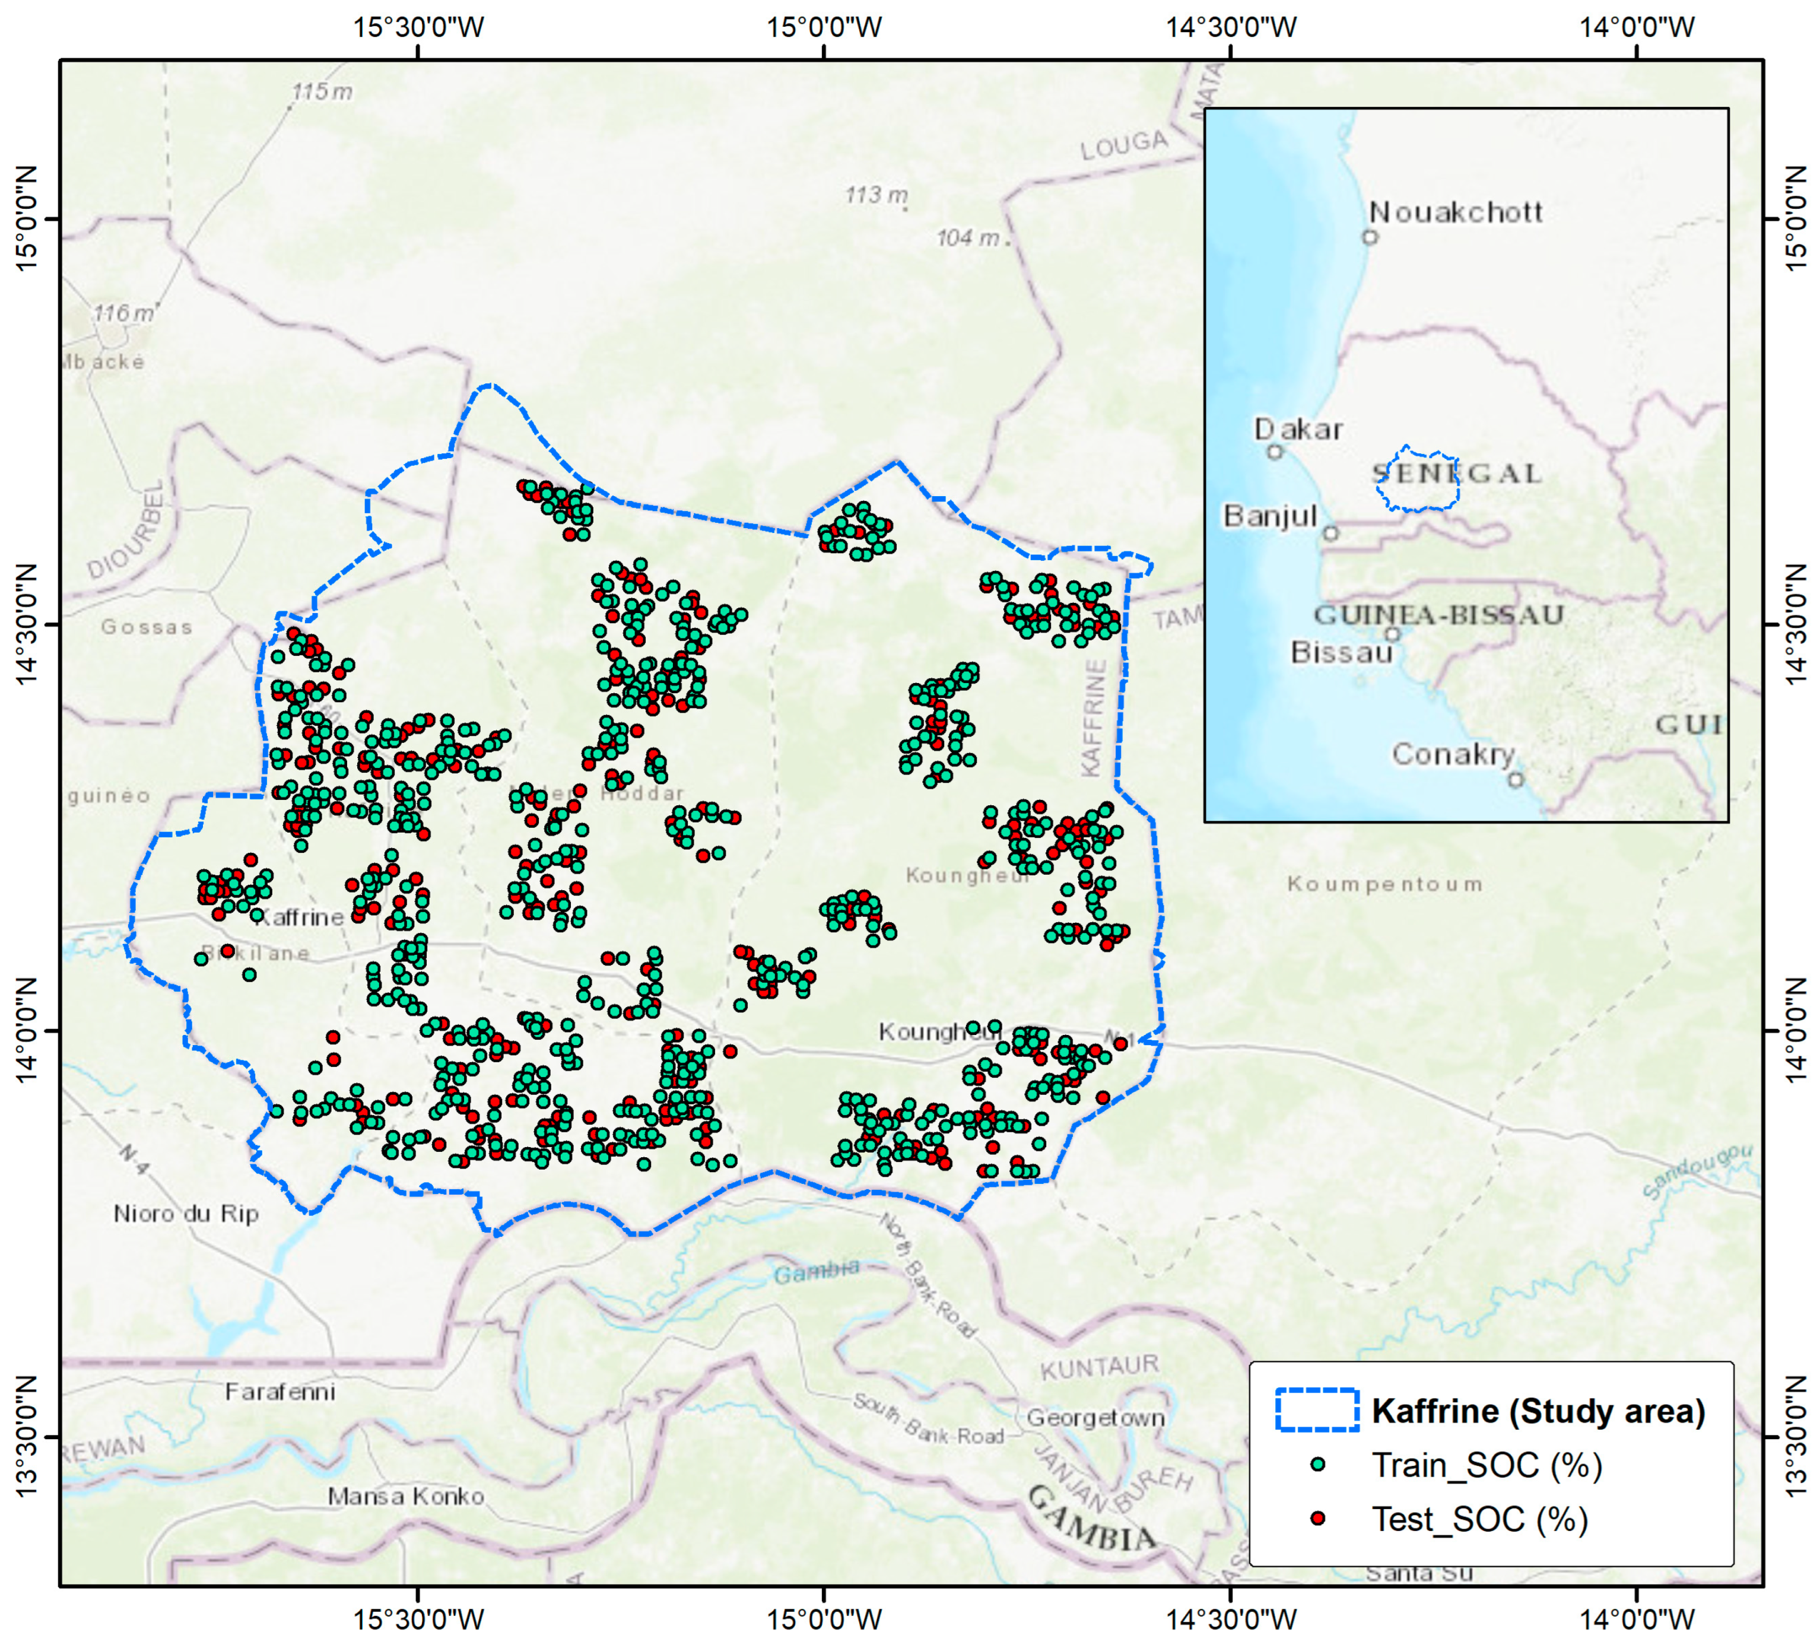Image resolution: width=1820 pixels, height=1648 pixels.
Task: Click the left axis label 14°0'0"N
Action: (27, 1030)
